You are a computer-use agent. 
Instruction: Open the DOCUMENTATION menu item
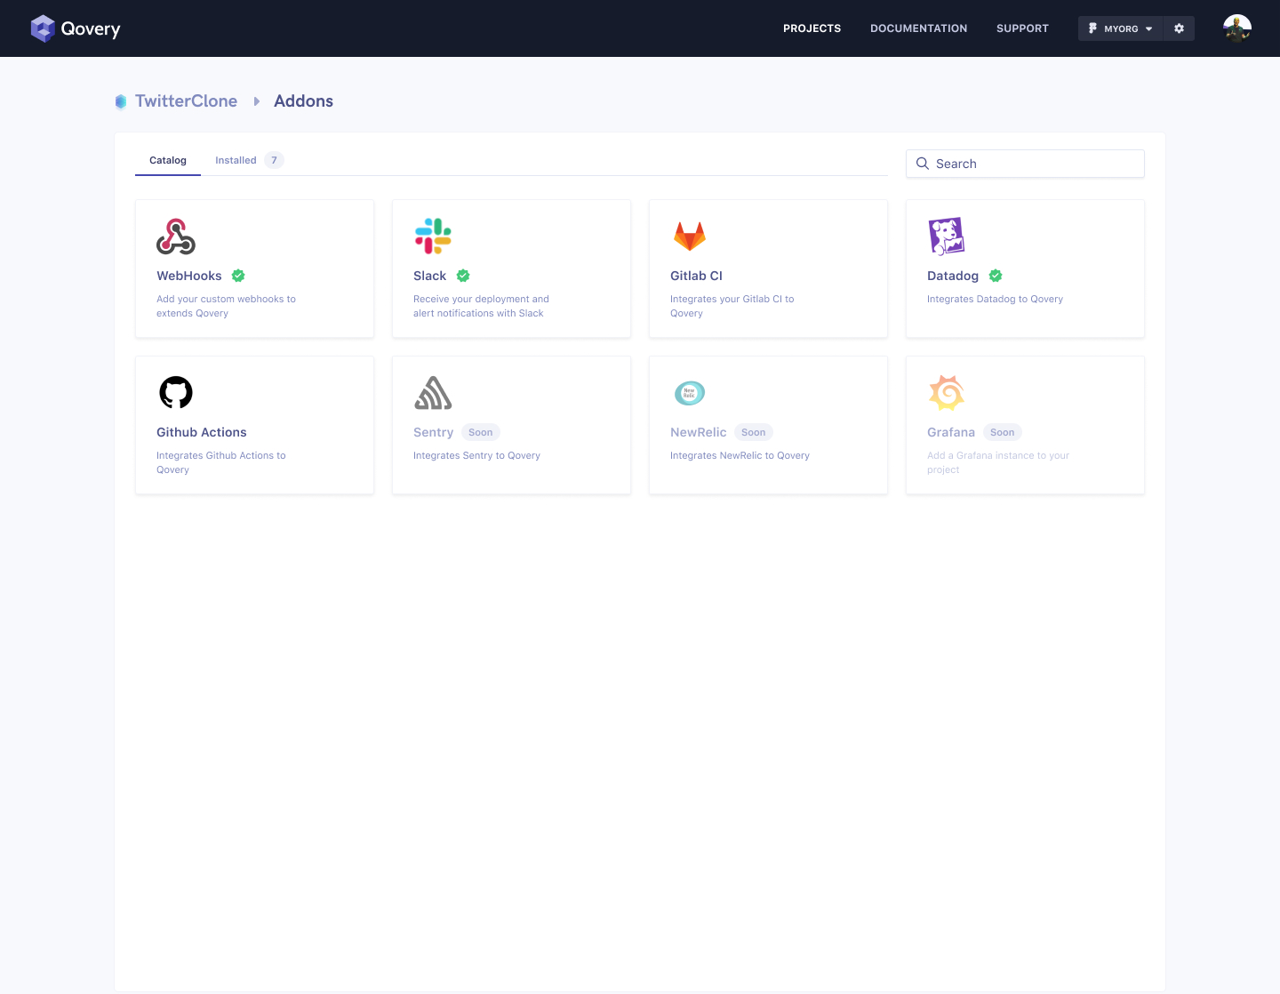pyautogui.click(x=918, y=28)
